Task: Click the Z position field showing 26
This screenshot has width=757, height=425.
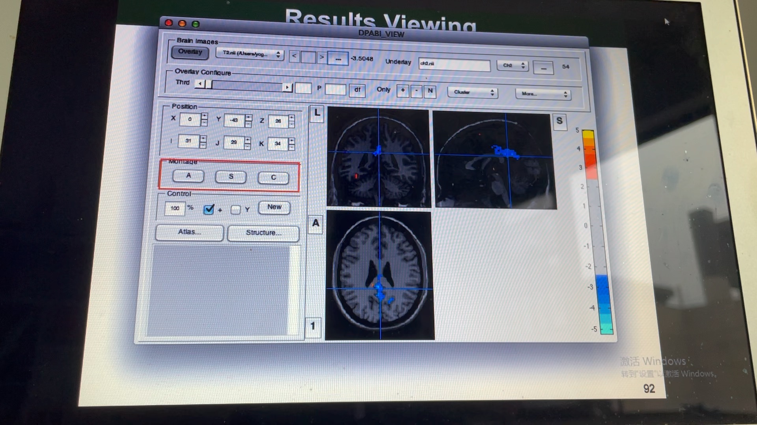Action: [278, 121]
